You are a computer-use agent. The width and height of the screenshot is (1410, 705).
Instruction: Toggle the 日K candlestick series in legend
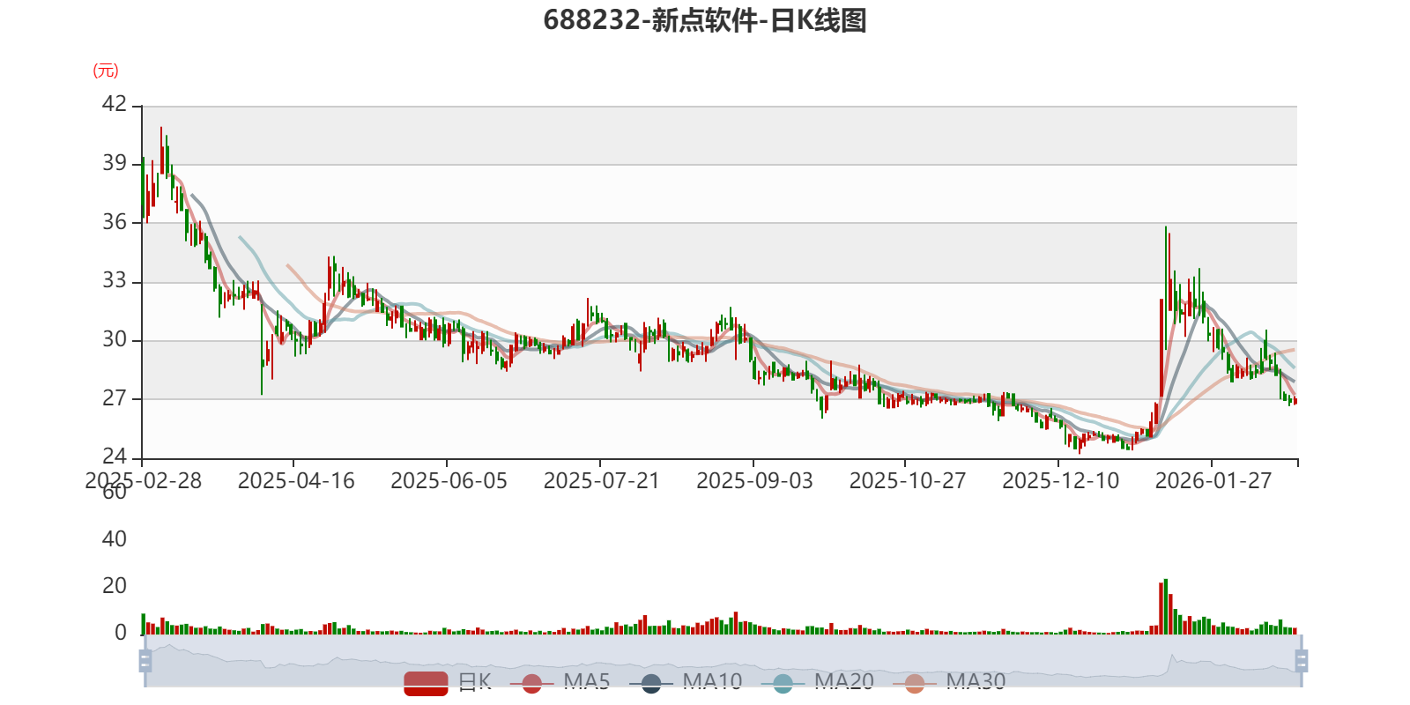pos(448,682)
